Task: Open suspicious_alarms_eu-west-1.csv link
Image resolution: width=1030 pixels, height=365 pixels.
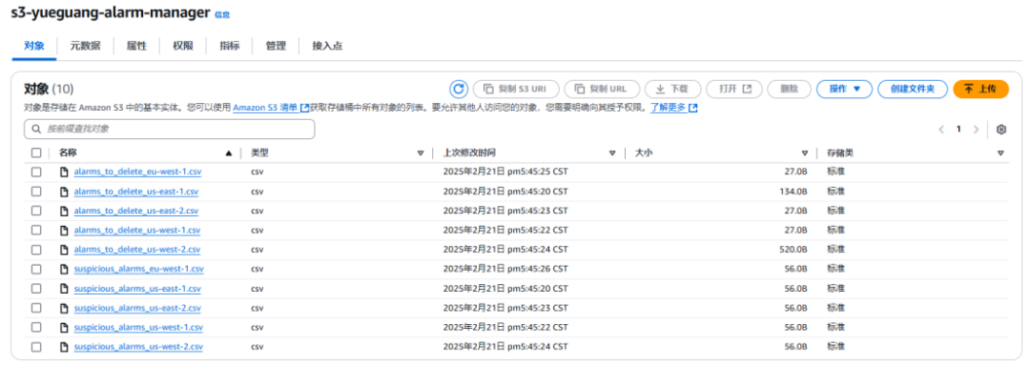Action: point(139,269)
